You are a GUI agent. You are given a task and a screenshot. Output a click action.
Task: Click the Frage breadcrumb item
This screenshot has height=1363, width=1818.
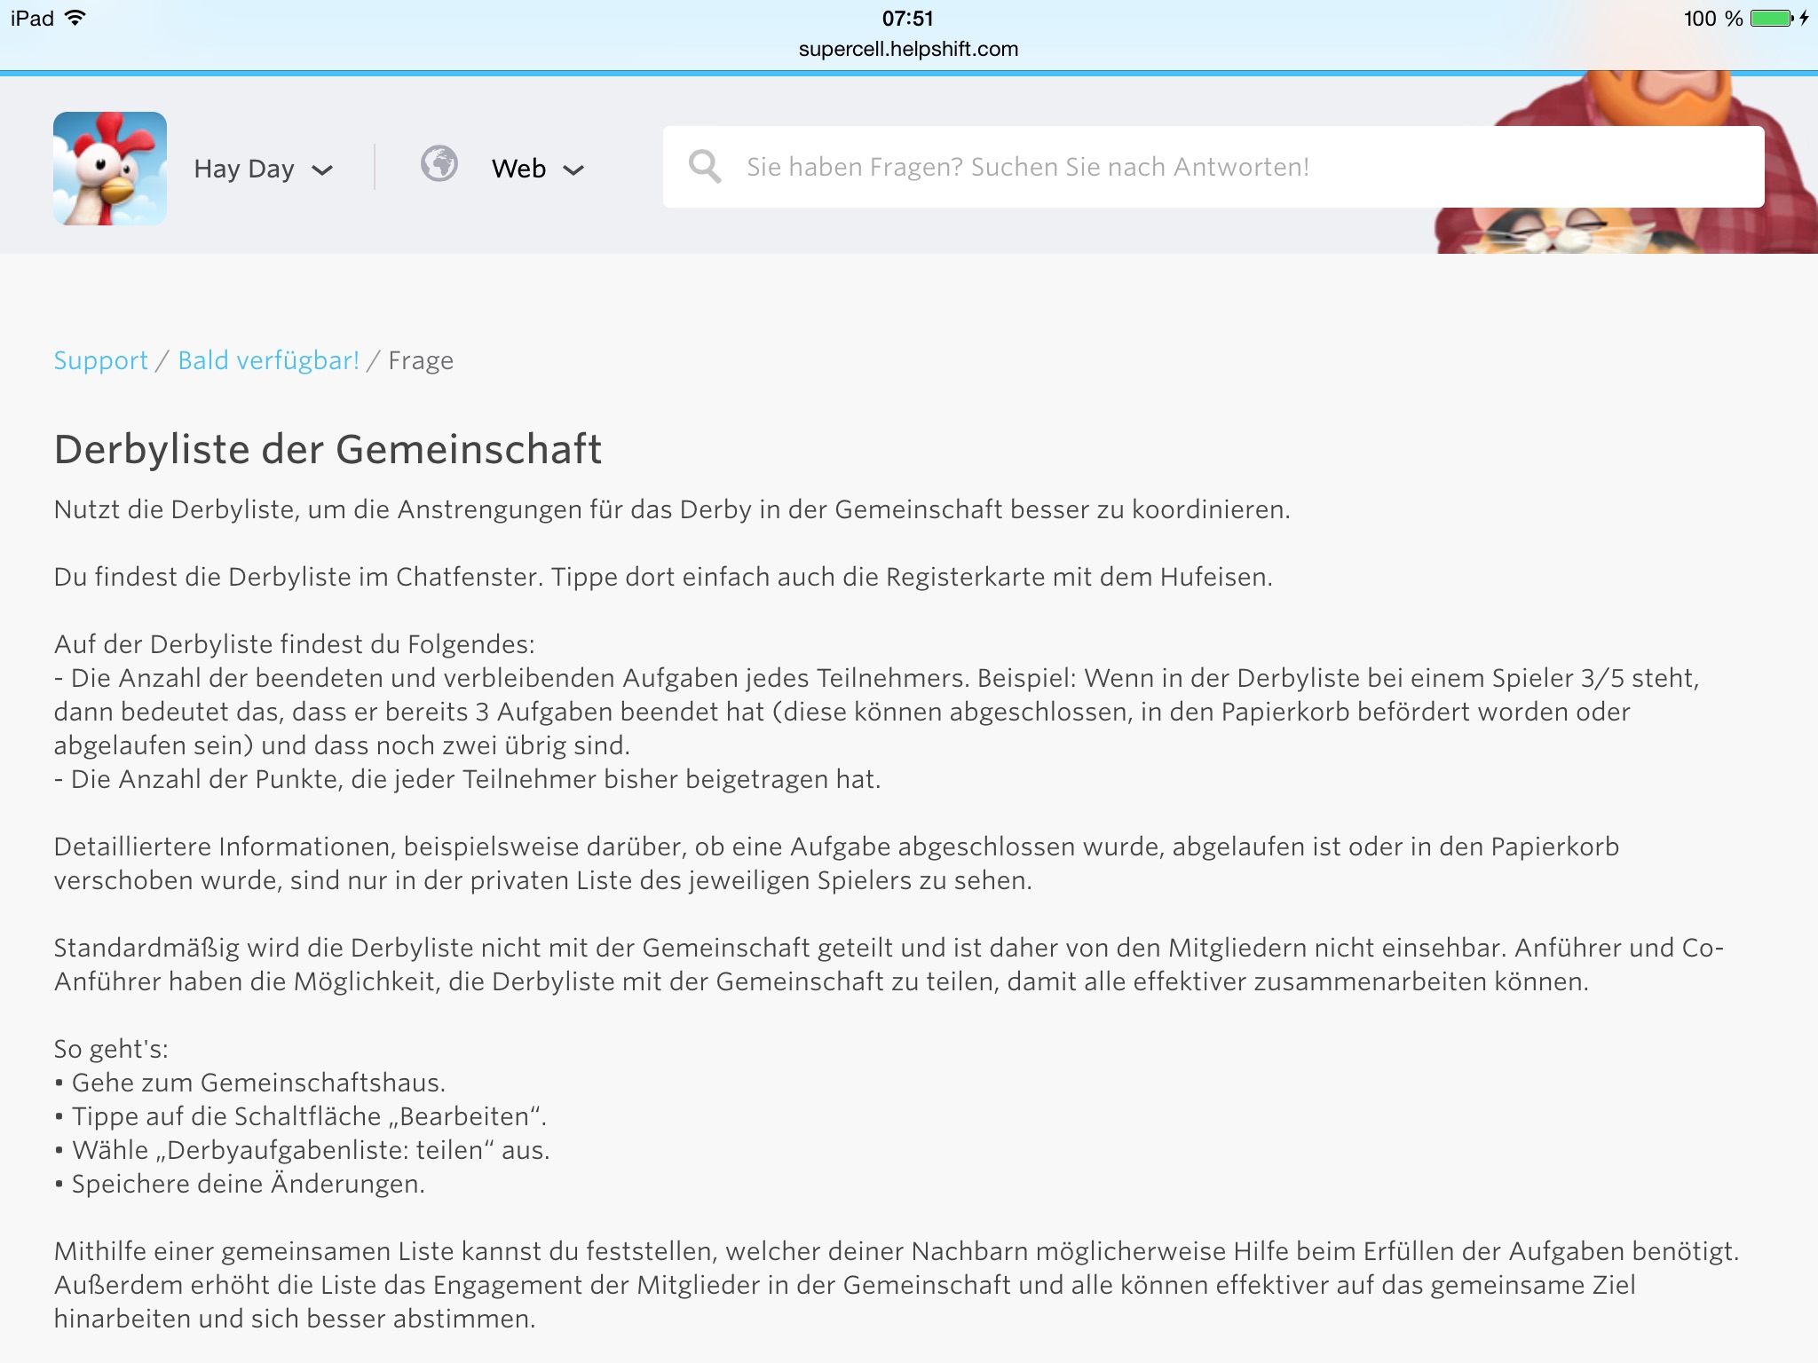[421, 360]
